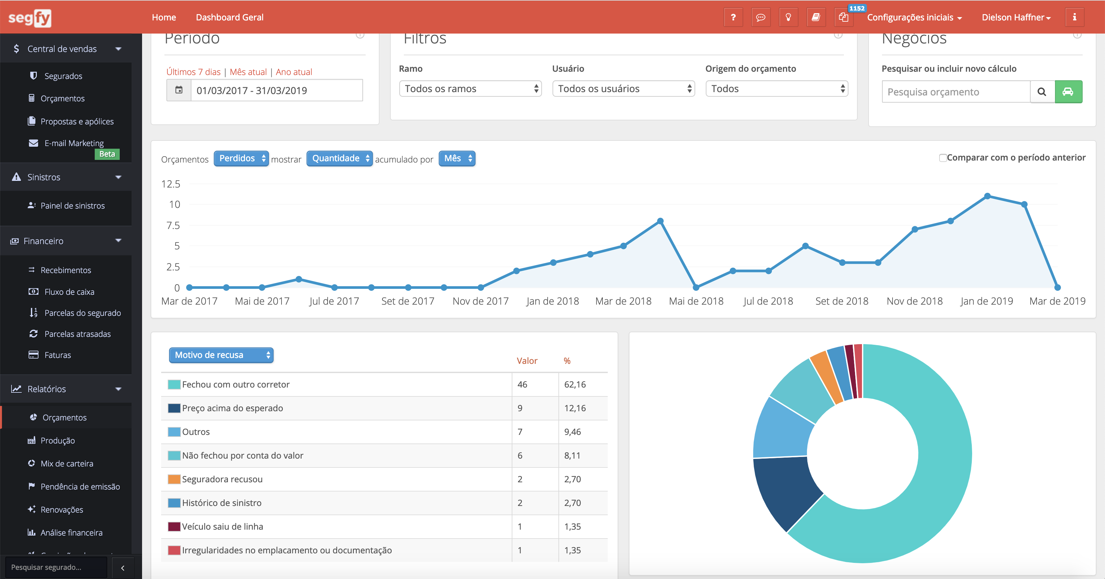The image size is (1105, 579).
Task: Expand the Configurações iniciais menu
Action: [915, 17]
